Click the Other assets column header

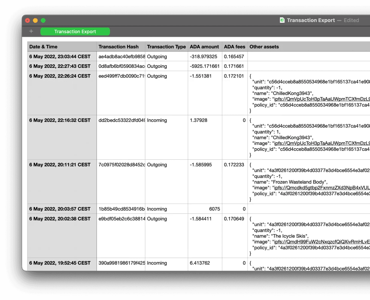309,47
